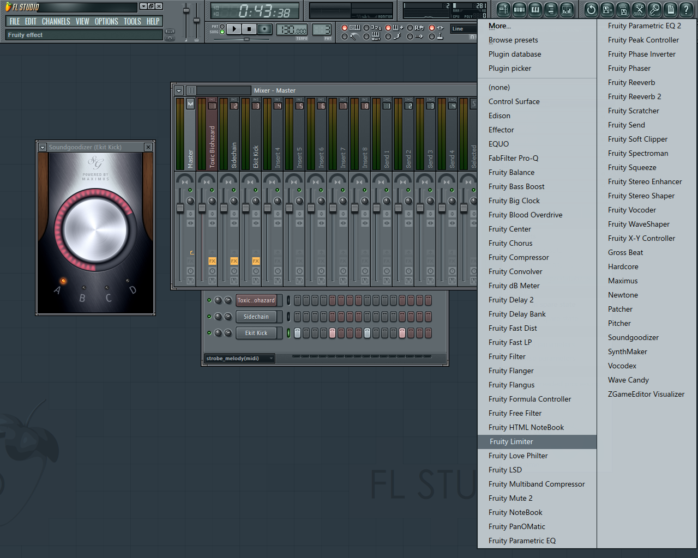This screenshot has width=698, height=558.
Task: Click the Ekit Kick channel button
Action: [x=256, y=333]
